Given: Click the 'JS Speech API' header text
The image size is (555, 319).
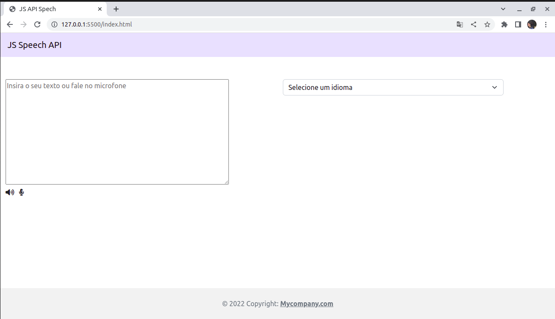Looking at the screenshot, I should [x=34, y=45].
